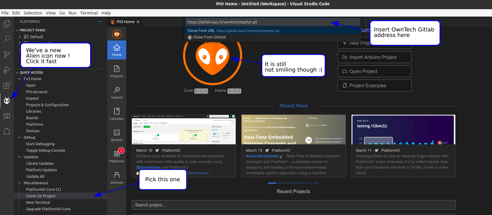Open the Search view in activity bar

7,39
